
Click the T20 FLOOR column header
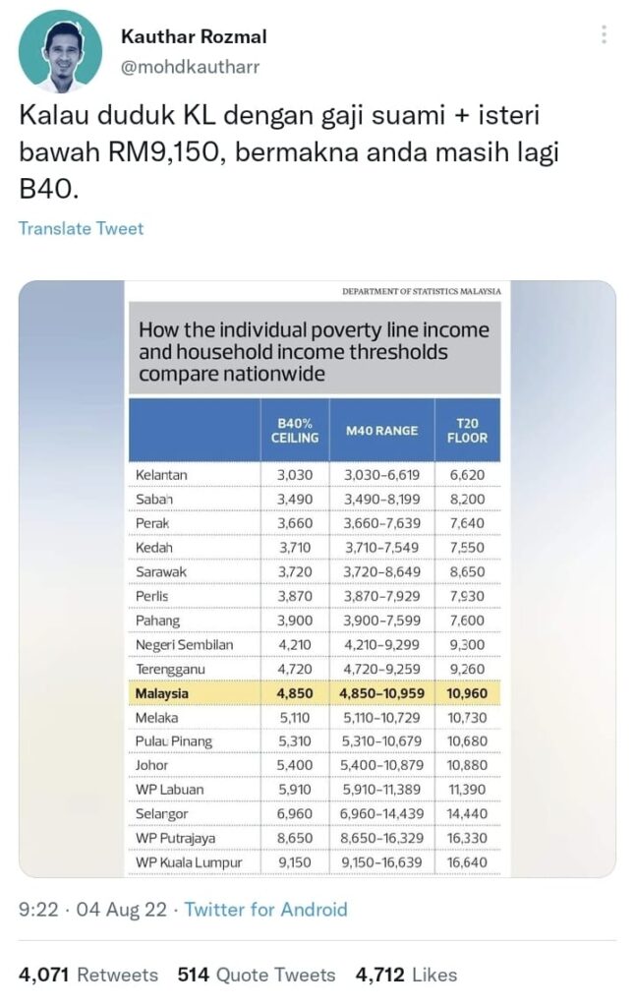[468, 431]
